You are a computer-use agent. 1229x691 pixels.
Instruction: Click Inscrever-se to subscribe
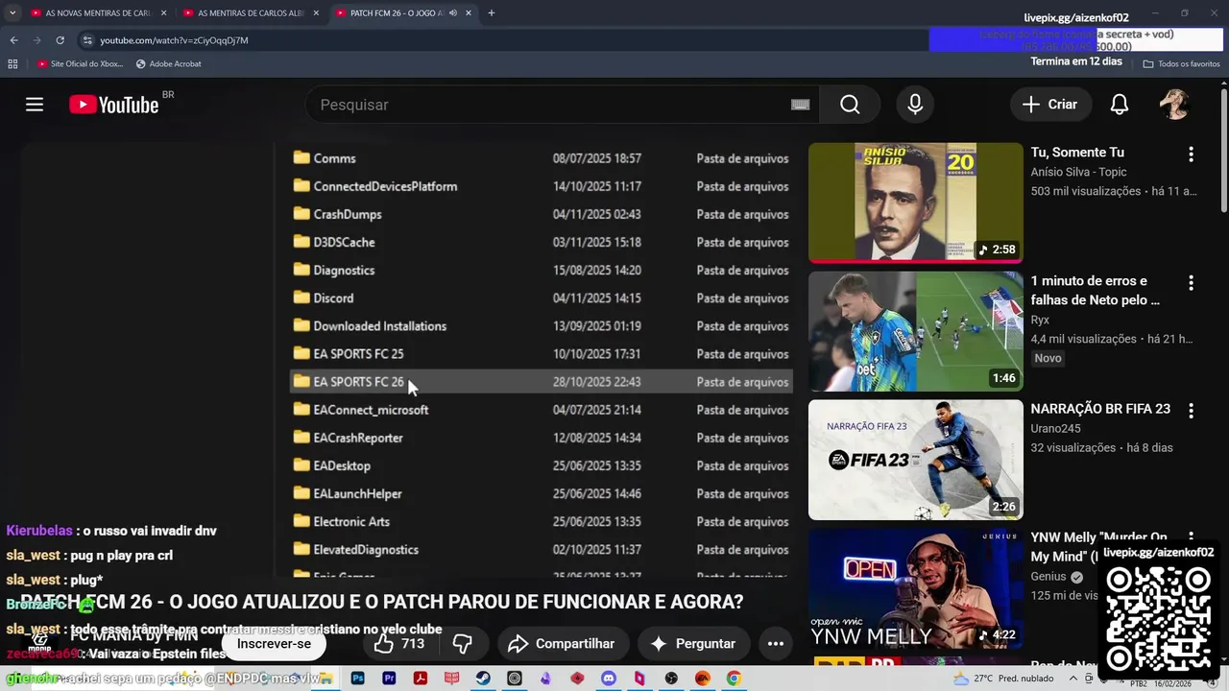pyautogui.click(x=274, y=644)
